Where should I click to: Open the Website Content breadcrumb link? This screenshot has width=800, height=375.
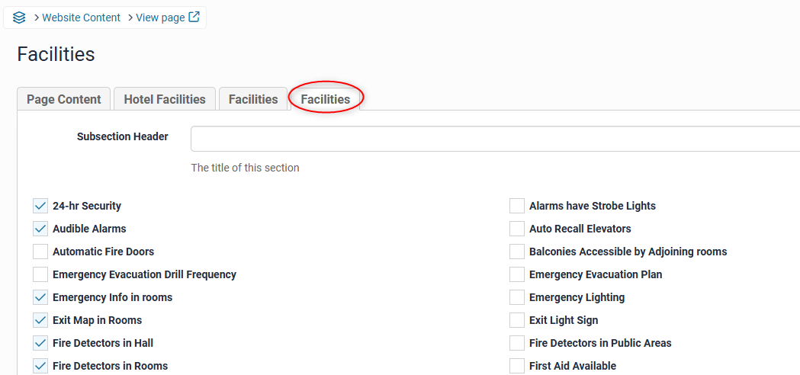point(81,18)
